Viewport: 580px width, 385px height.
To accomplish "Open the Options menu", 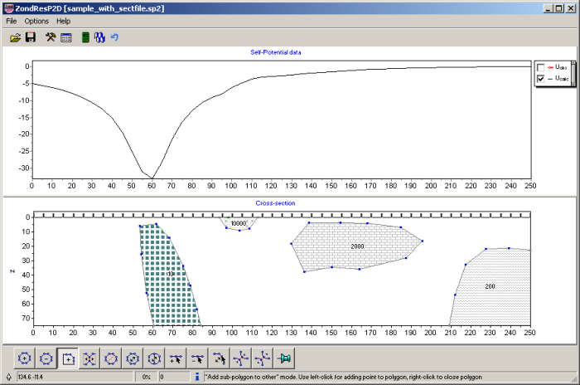I will 36,21.
